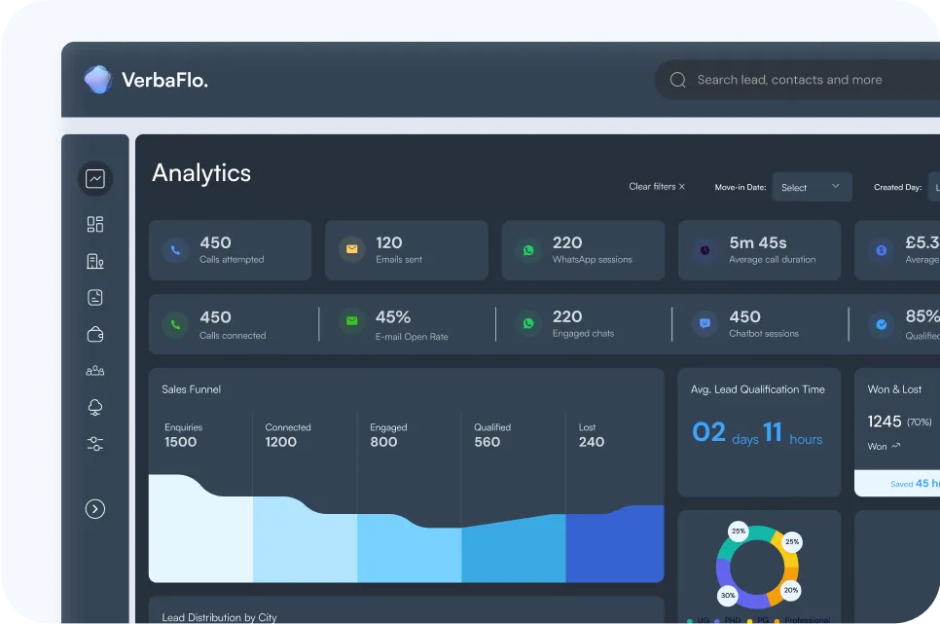The width and height of the screenshot is (940, 624).
Task: Click the VerbaFlo logo icon
Action: 97,79
